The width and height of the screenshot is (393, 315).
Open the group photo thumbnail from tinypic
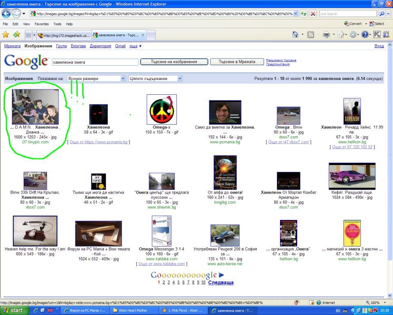tap(35, 107)
